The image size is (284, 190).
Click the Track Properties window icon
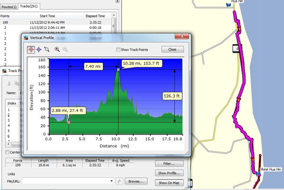pyautogui.click(x=4, y=71)
